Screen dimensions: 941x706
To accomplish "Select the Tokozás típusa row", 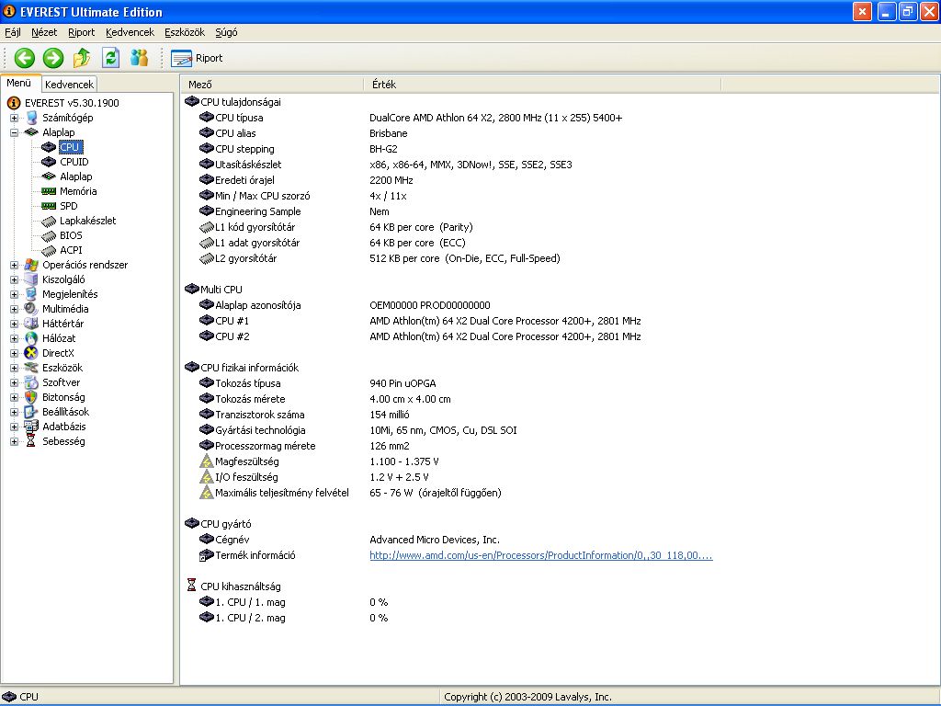I will pos(318,383).
